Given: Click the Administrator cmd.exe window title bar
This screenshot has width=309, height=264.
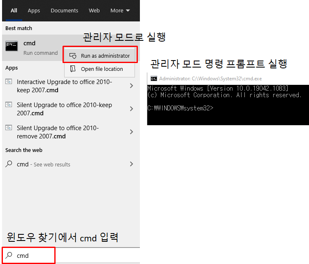Looking at the screenshot, I should point(228,79).
